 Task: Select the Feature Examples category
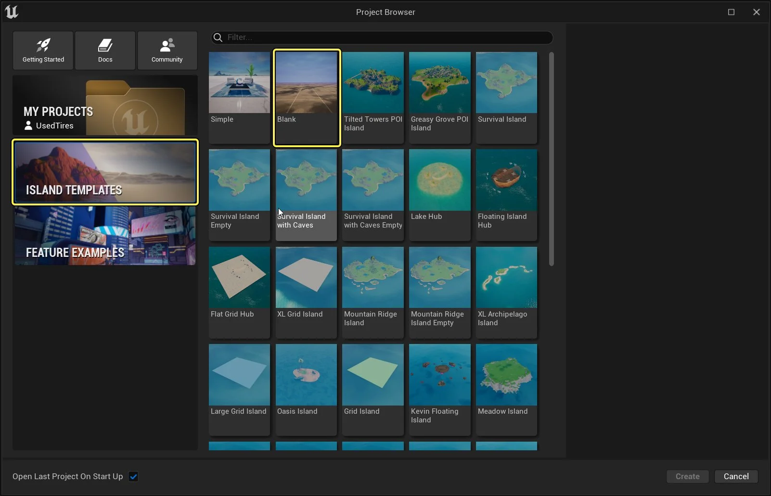[x=105, y=236]
